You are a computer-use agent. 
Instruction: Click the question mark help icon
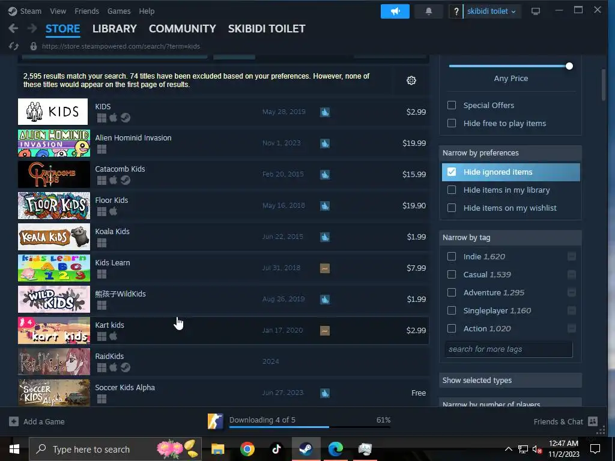[456, 11]
